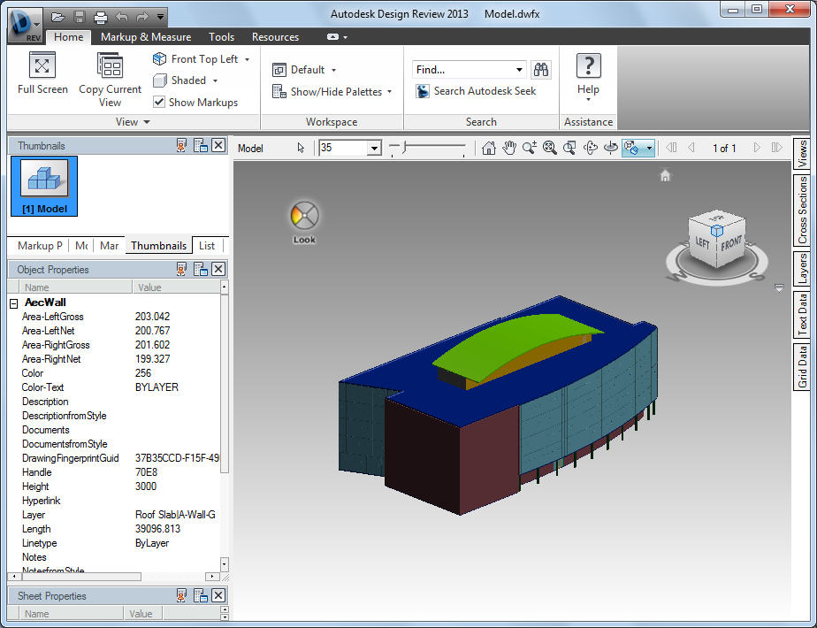817x628 pixels.
Task: Switch to the Mar palette tab
Action: (x=110, y=246)
